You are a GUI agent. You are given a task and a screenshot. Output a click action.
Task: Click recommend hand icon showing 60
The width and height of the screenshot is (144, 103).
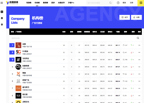pyautogui.click(x=124, y=96)
